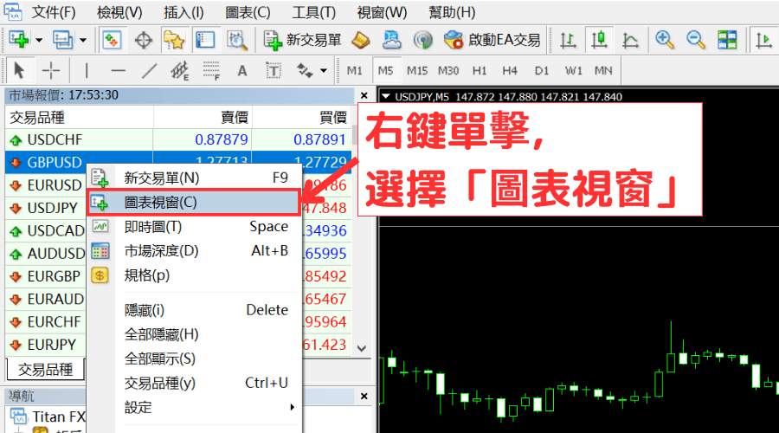779x433 pixels.
Task: Switch chart to line chart
Action: (x=630, y=40)
